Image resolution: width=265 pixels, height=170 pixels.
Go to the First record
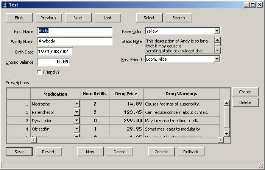pyautogui.click(x=19, y=18)
